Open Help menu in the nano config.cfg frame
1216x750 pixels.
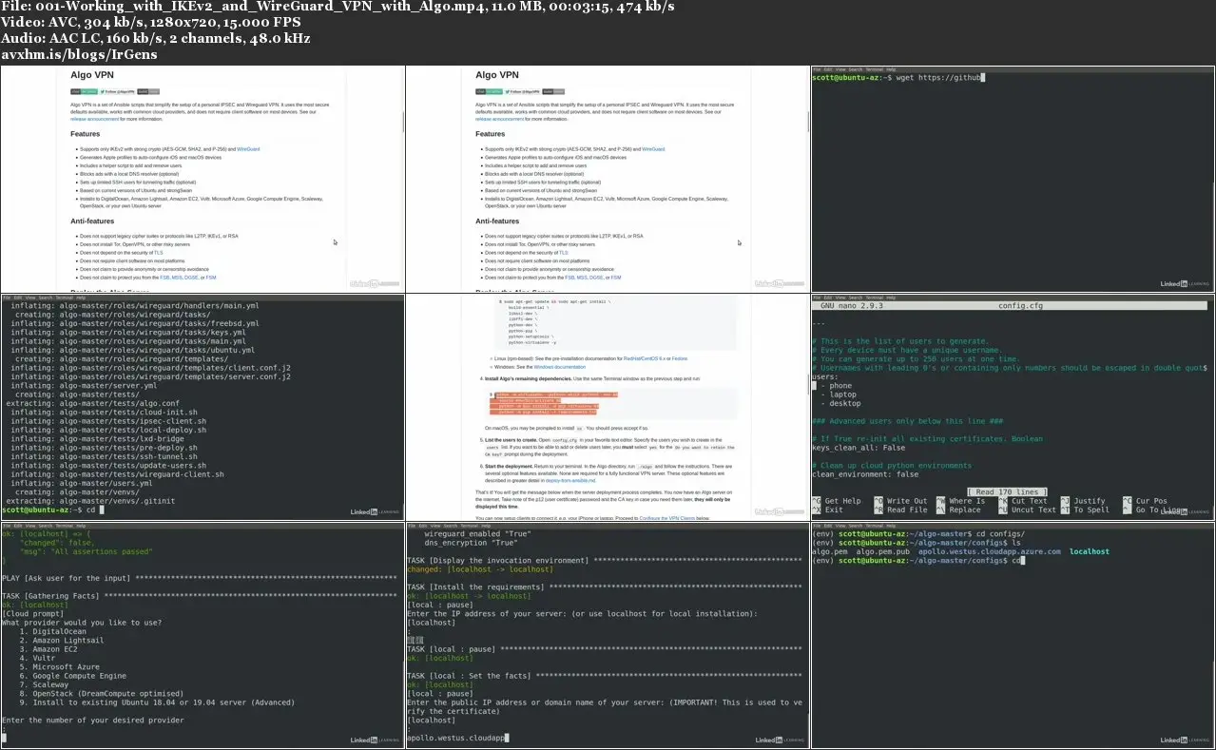891,298
